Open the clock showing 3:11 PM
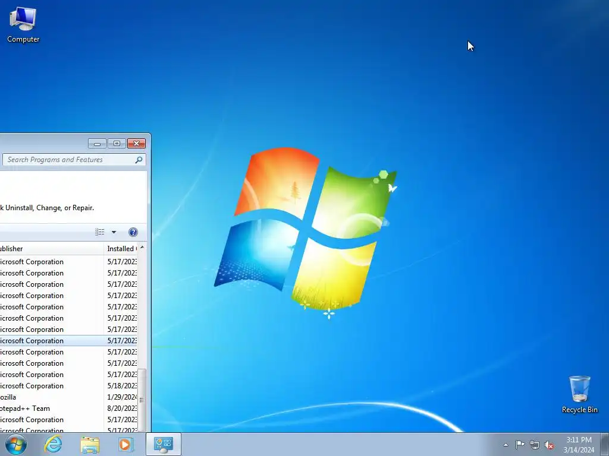609x456 pixels. (579, 445)
